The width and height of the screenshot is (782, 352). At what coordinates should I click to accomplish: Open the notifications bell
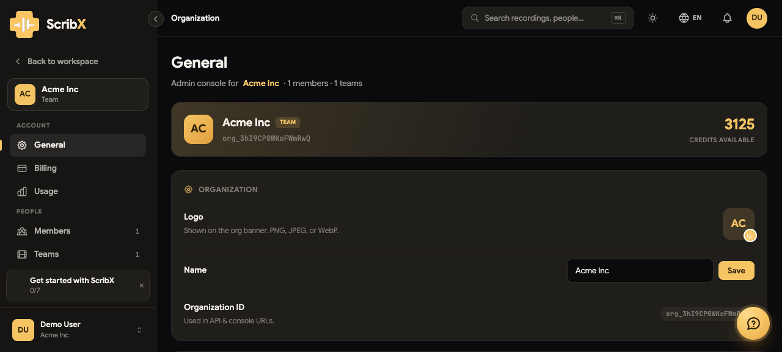[x=727, y=18]
